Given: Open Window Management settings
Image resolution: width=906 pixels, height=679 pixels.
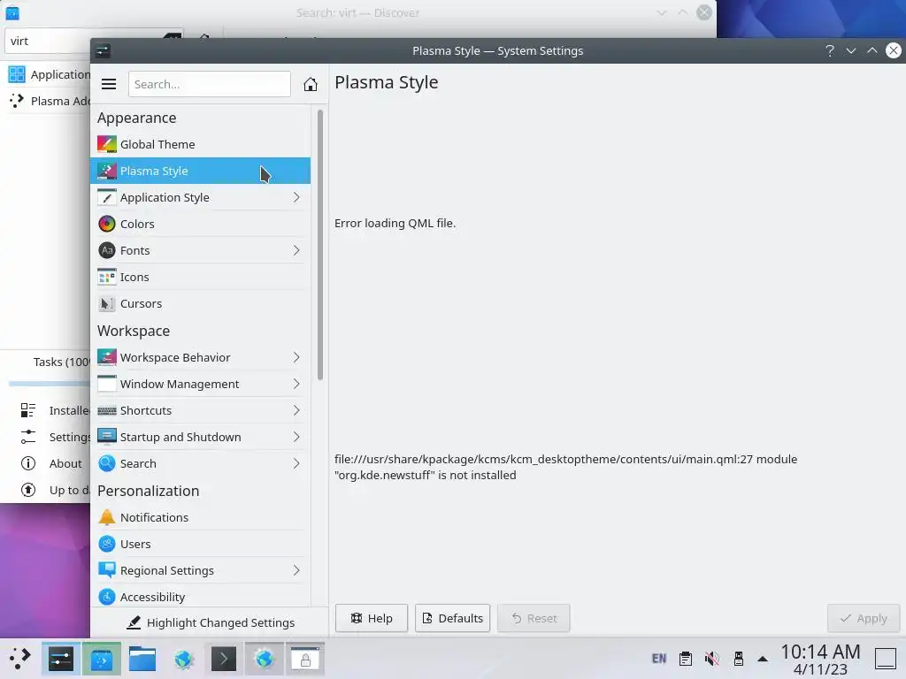Looking at the screenshot, I should [201, 384].
